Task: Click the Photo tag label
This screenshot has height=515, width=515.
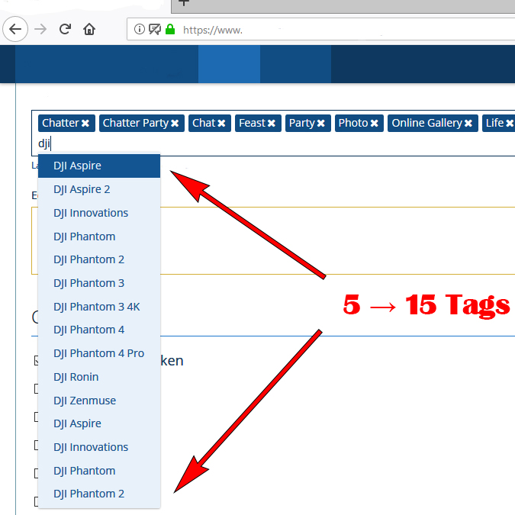Action: point(353,123)
